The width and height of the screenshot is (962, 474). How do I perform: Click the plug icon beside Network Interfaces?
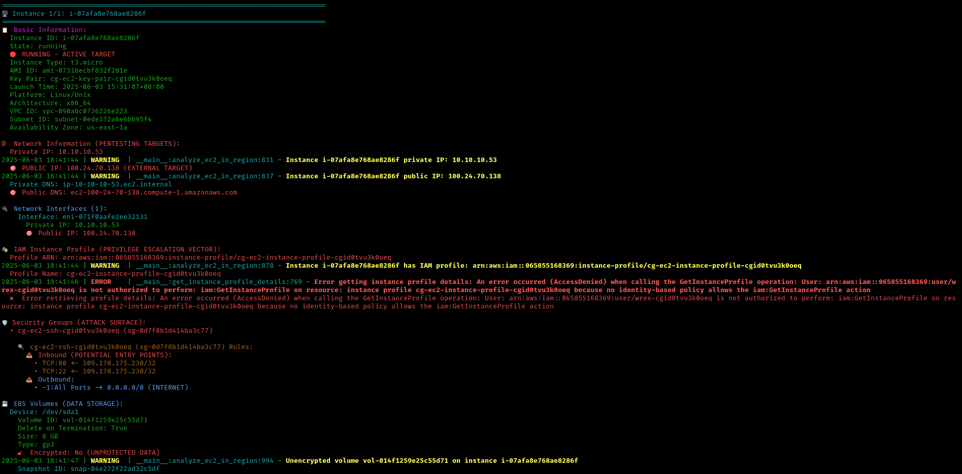[5, 209]
